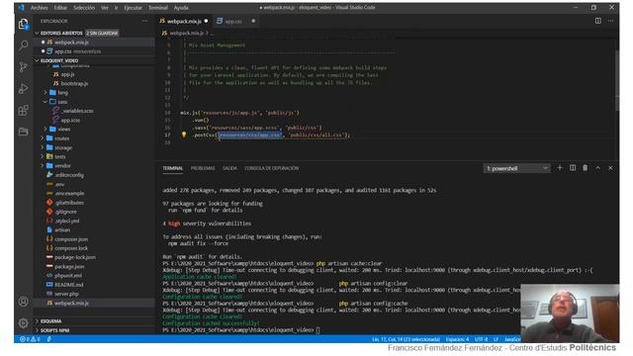The height and width of the screenshot is (356, 633).
Task: Expand the lang folder
Action: (x=45, y=92)
